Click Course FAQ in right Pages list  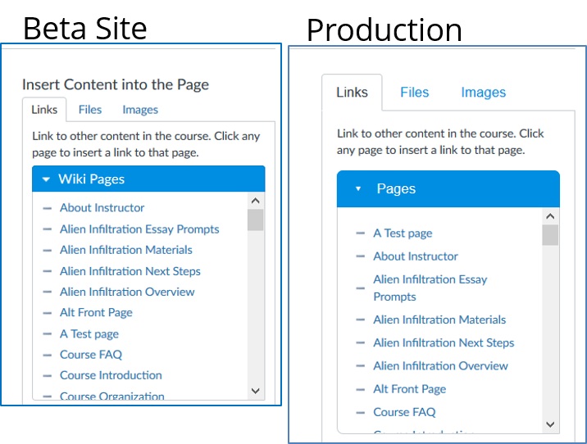[x=404, y=412]
